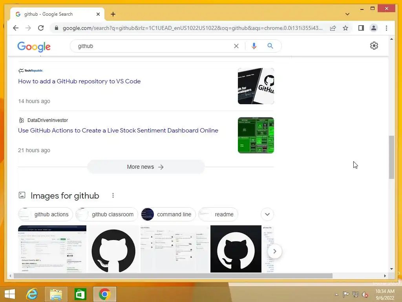402x302 pixels.
Task: Close the github - Google Search tab
Action: click(x=98, y=14)
